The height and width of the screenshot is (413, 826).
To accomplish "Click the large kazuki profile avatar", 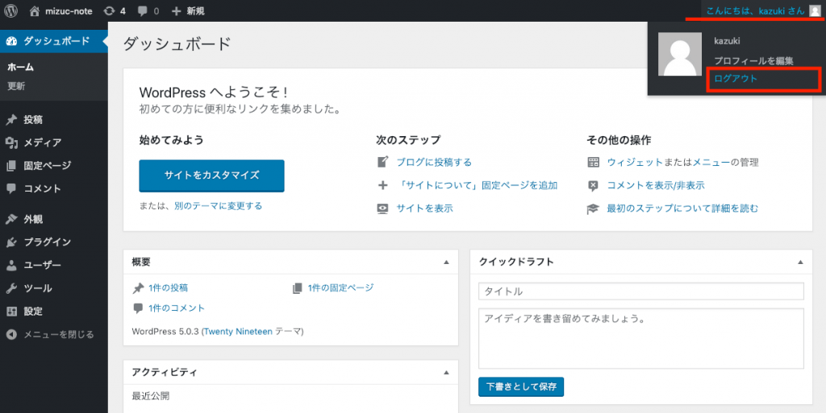I will click(x=680, y=54).
